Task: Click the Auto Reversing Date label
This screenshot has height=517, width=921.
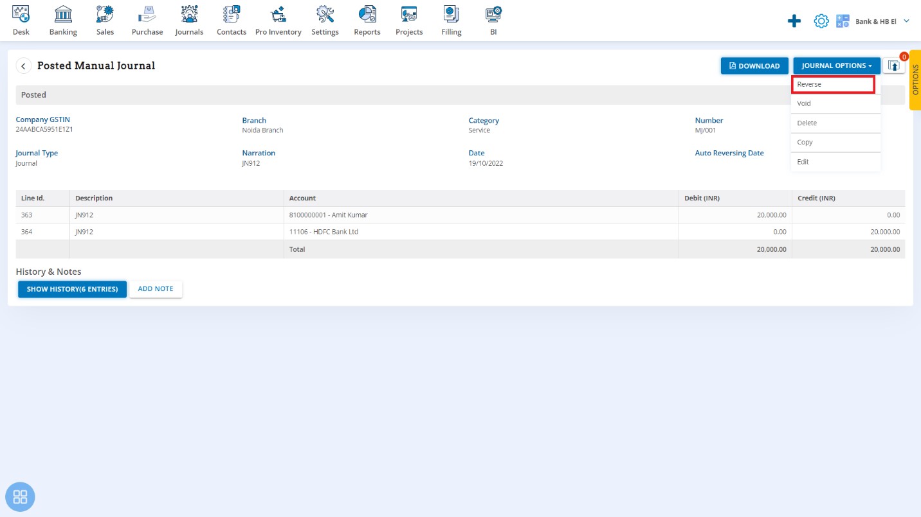Action: pyautogui.click(x=729, y=153)
